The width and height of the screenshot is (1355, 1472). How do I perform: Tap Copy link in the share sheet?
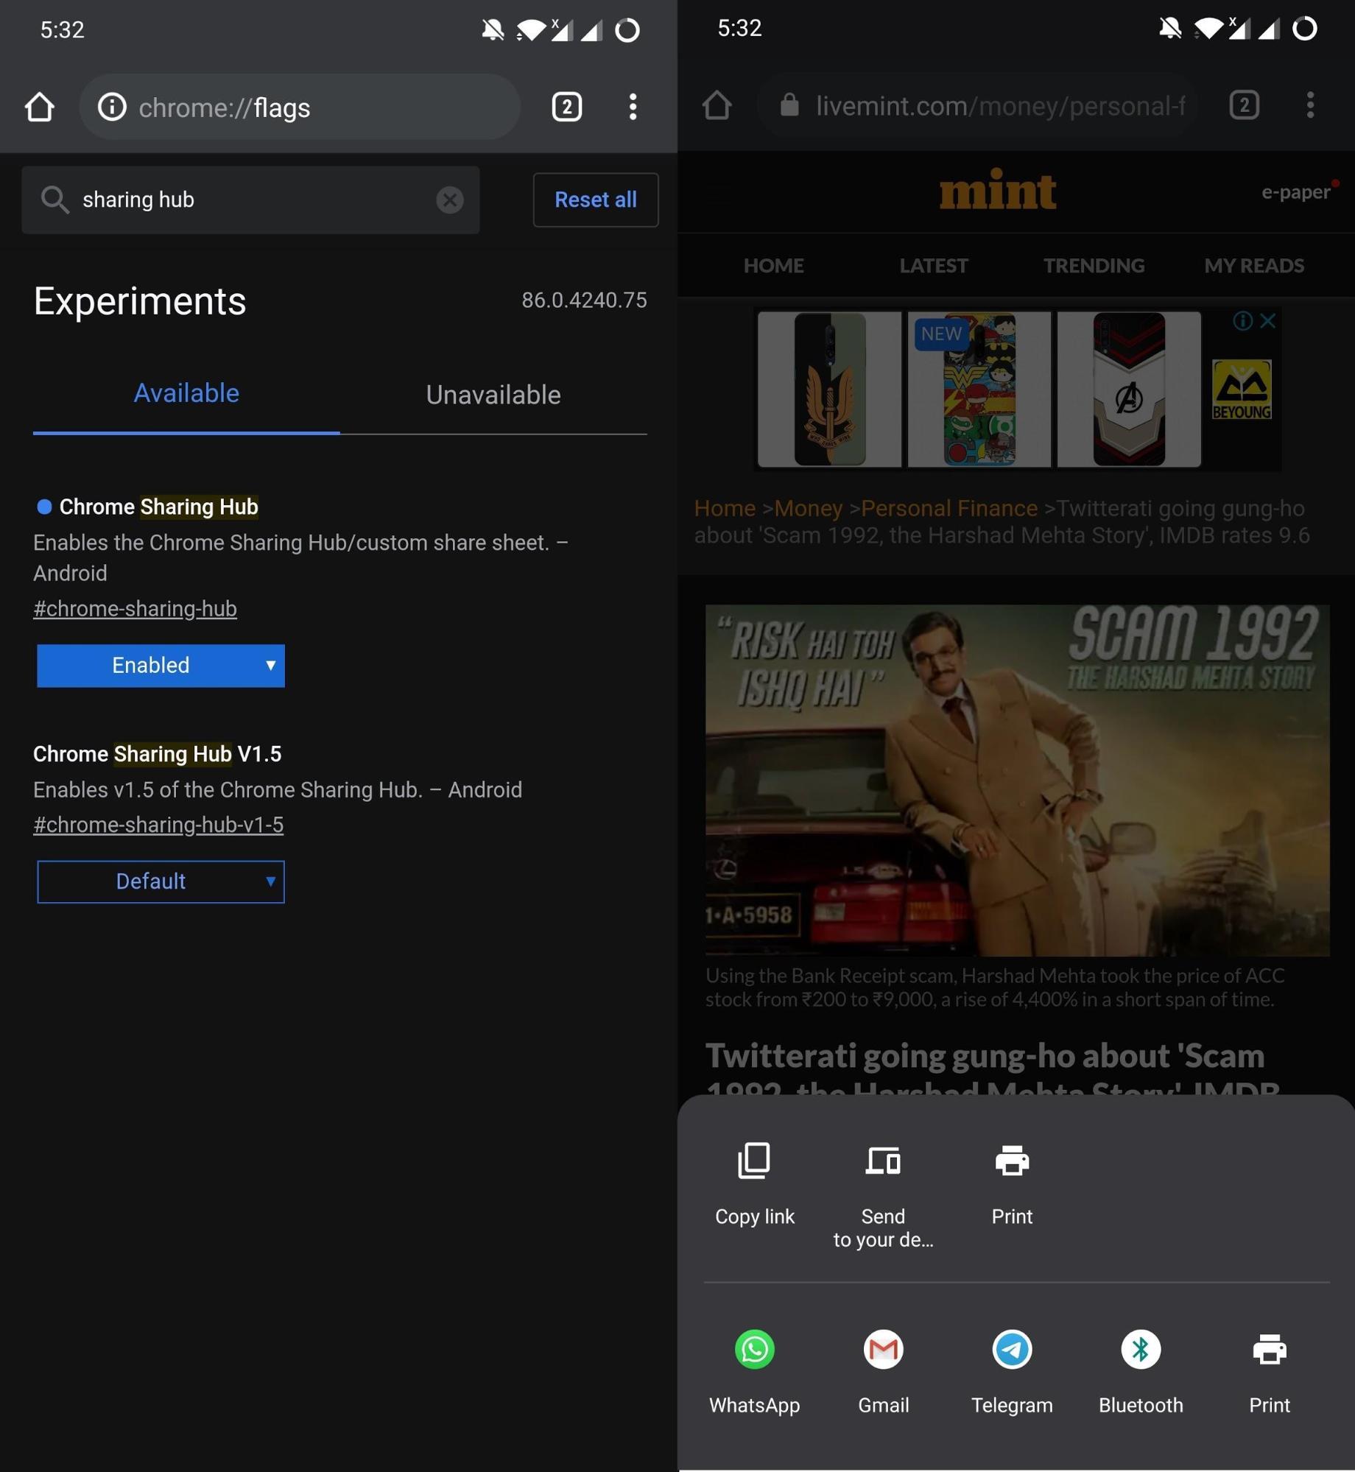click(x=754, y=1185)
